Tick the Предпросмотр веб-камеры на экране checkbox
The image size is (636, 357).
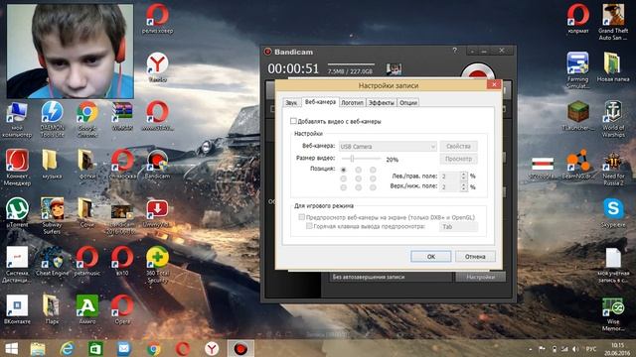301,217
